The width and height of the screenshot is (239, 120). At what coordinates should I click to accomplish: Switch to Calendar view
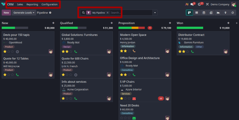pyautogui.click(x=204, y=13)
